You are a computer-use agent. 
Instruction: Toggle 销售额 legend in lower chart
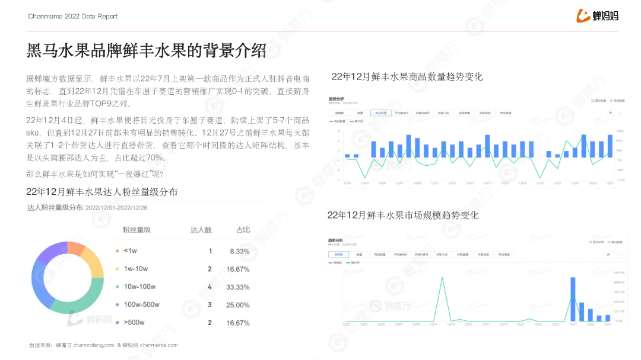click(335, 263)
